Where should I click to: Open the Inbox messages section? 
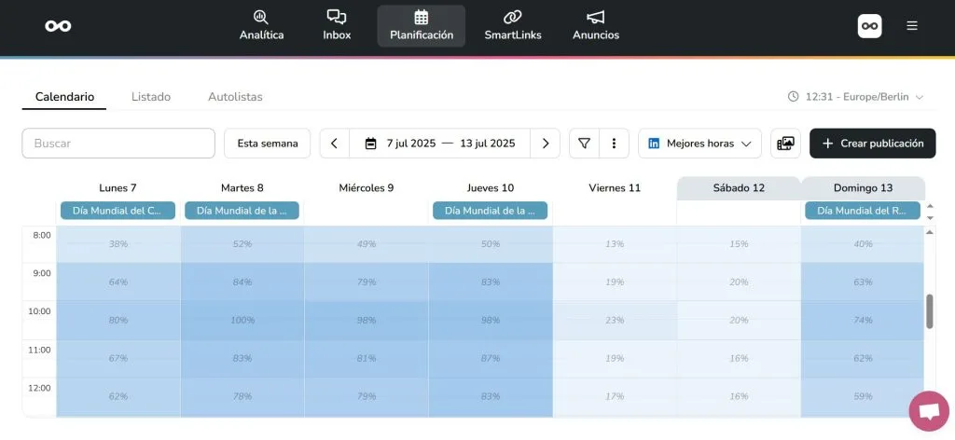[x=337, y=26]
